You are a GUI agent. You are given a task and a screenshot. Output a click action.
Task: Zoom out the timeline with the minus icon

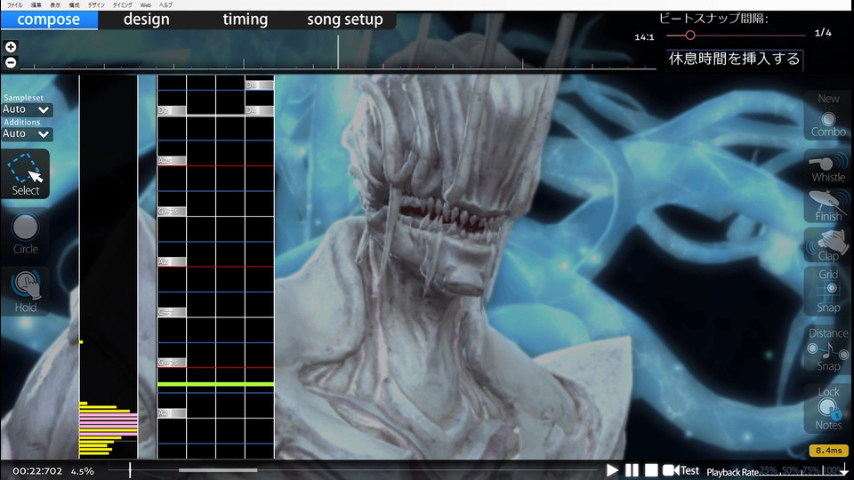coord(11,62)
